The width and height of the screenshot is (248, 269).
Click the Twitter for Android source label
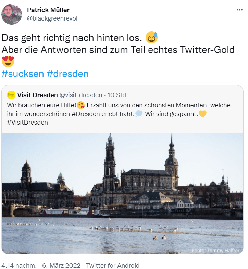pos(113,265)
